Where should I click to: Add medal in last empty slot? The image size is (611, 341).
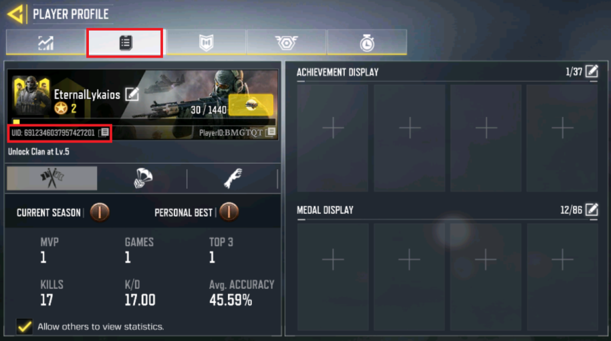562,259
